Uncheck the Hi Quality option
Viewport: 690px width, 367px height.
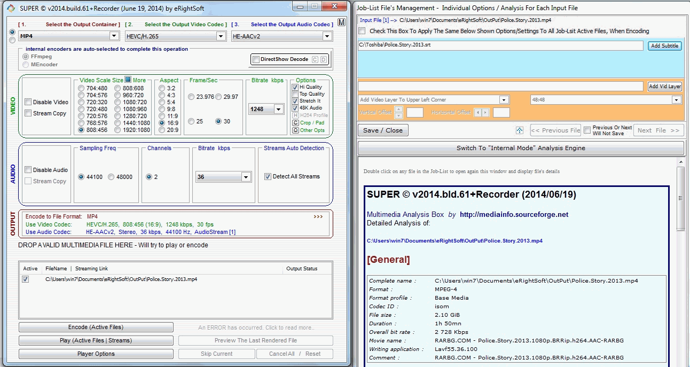[x=295, y=87]
